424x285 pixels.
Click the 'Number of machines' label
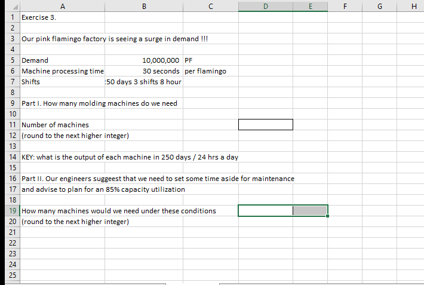pos(55,125)
